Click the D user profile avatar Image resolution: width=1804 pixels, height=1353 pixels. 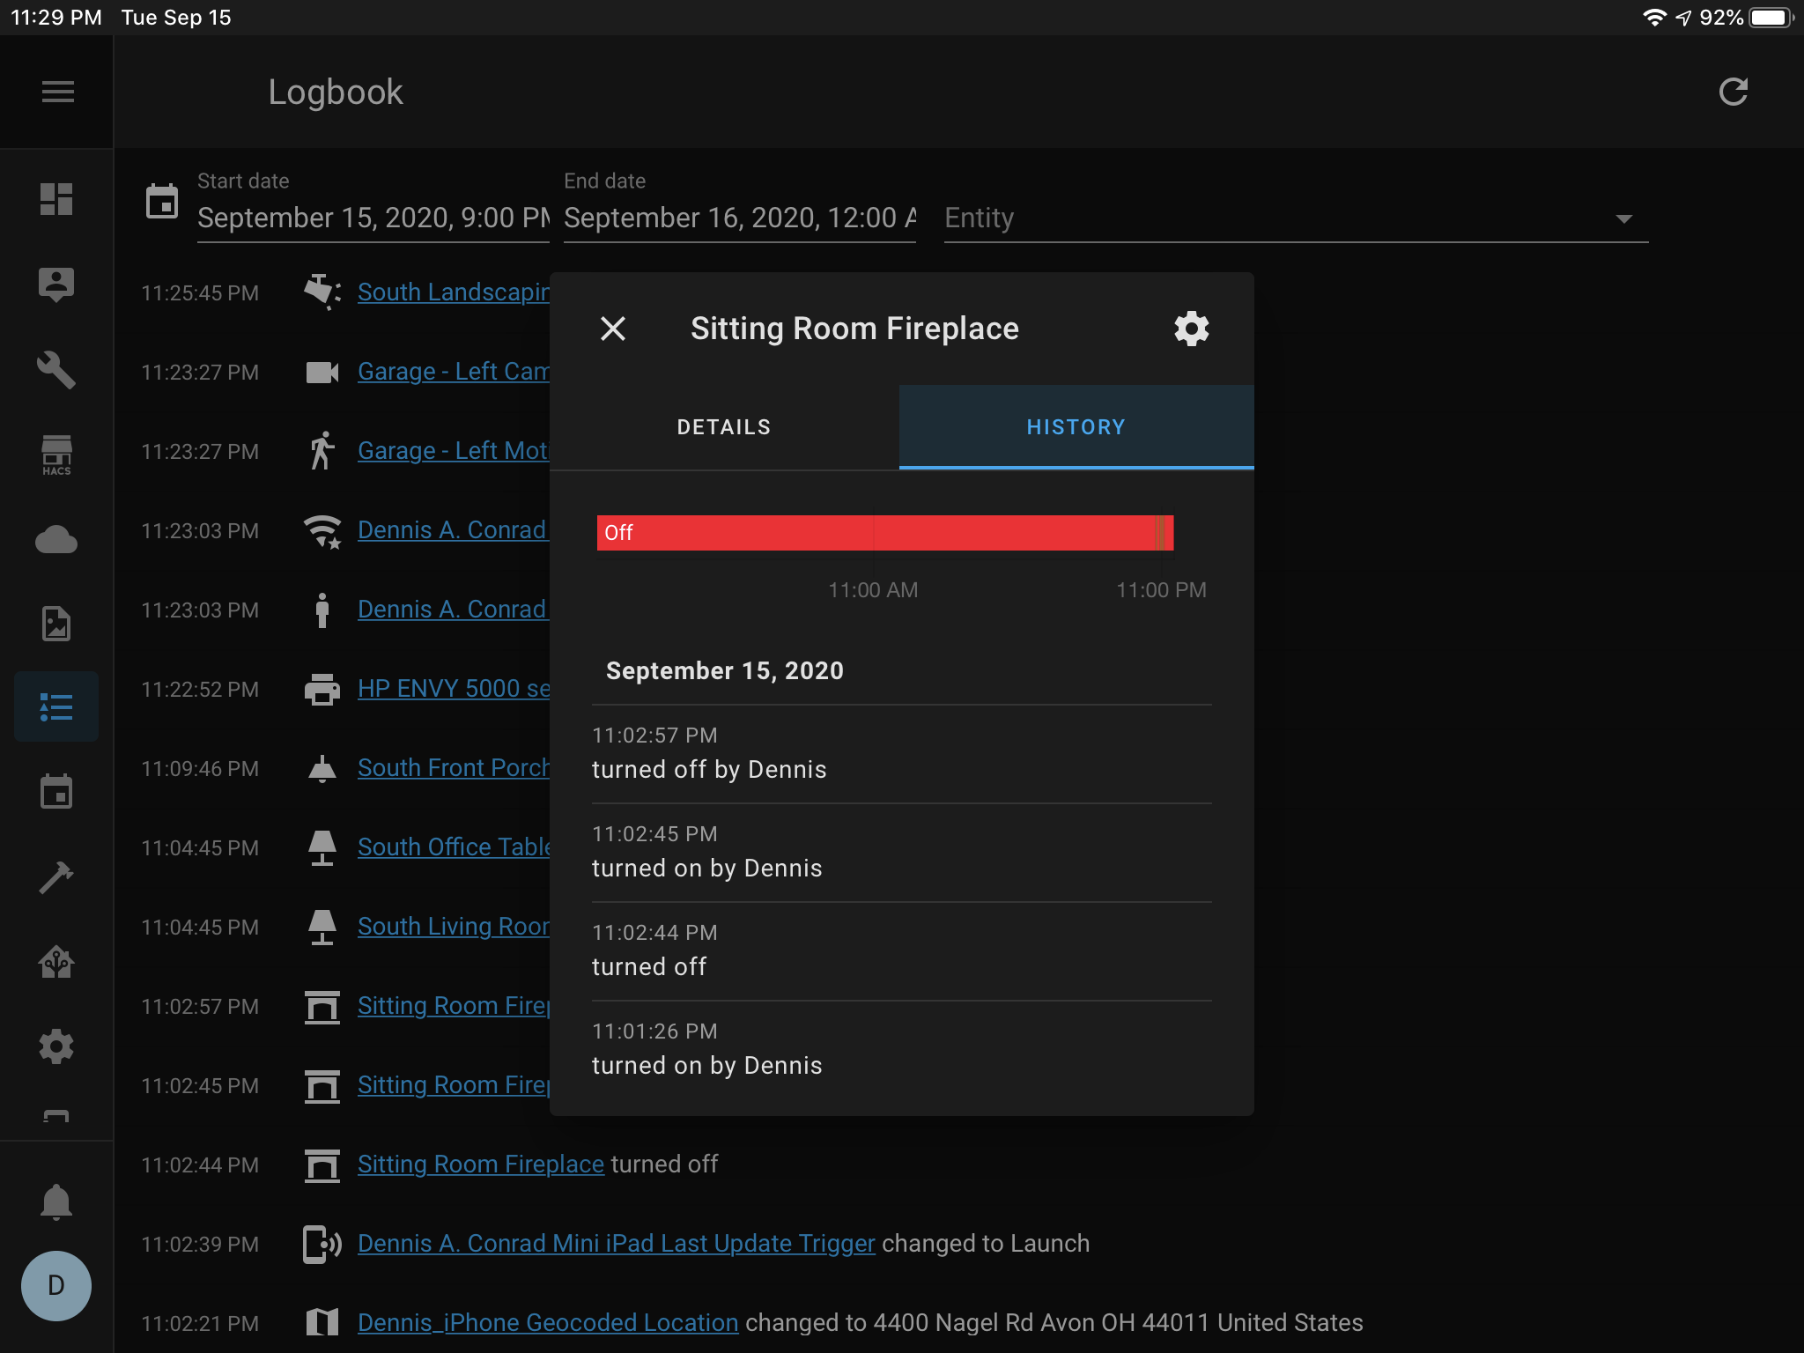click(x=56, y=1286)
